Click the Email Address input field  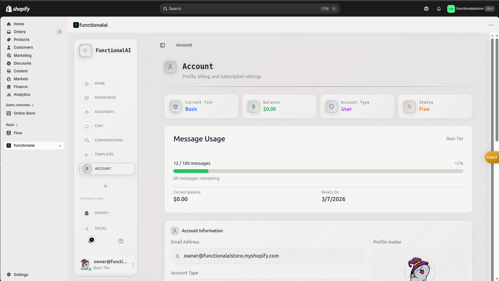pyautogui.click(x=268, y=256)
